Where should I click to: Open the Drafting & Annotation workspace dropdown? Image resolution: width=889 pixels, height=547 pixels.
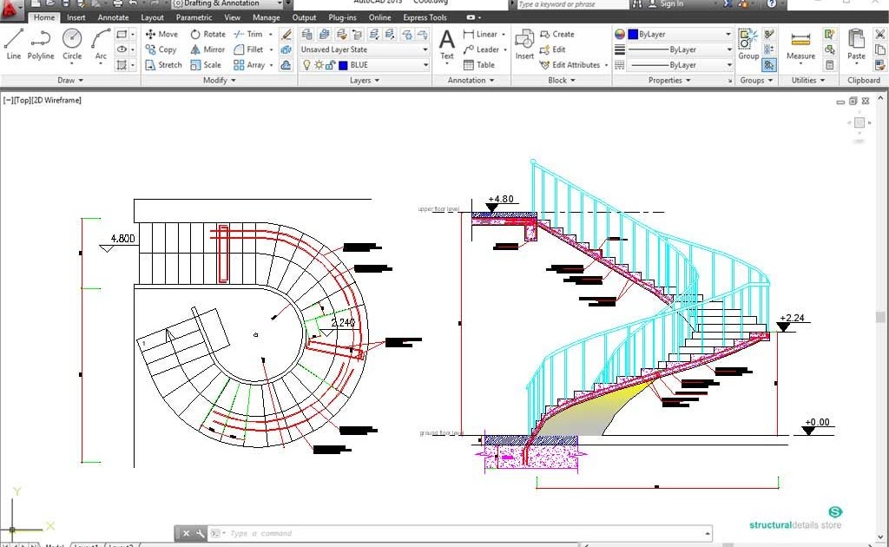tap(227, 3)
